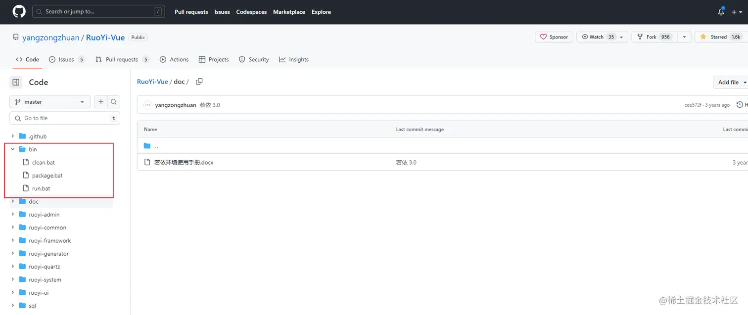The width and height of the screenshot is (748, 315).
Task: Click the add file plus icon in sidebar
Action: click(101, 102)
